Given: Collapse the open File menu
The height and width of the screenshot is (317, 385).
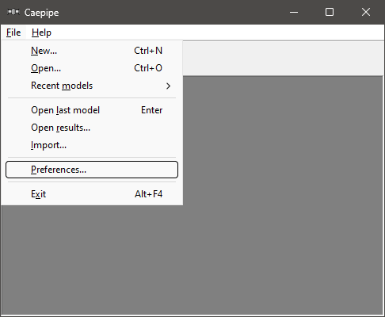Looking at the screenshot, I should pos(13,32).
